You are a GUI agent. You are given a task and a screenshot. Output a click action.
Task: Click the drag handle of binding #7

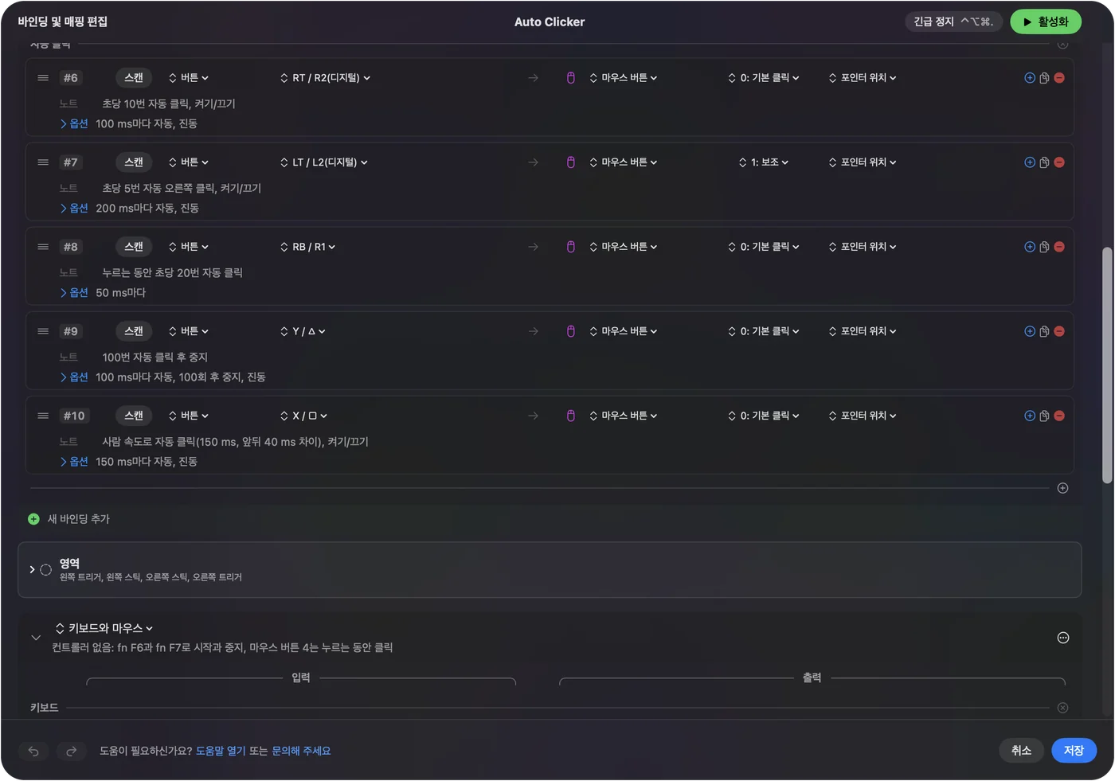pyautogui.click(x=43, y=162)
